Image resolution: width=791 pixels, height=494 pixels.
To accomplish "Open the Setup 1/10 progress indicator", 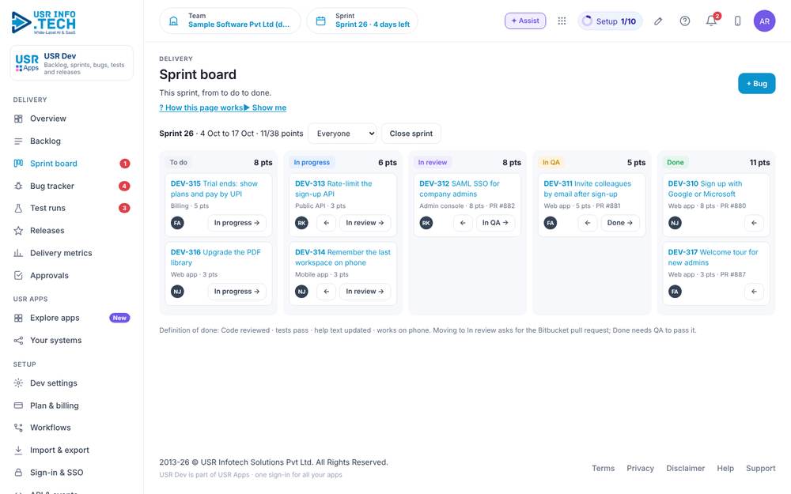I will coord(610,21).
